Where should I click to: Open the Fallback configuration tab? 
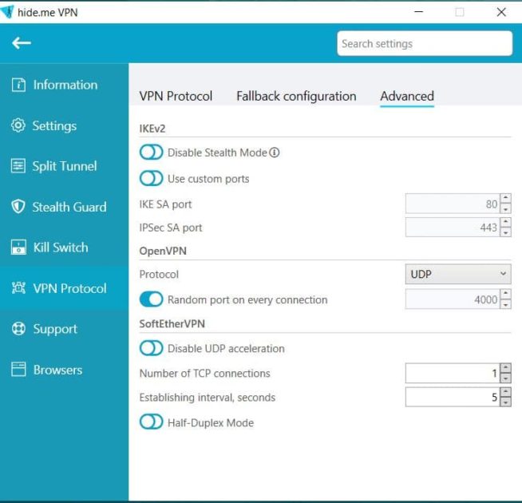point(296,97)
